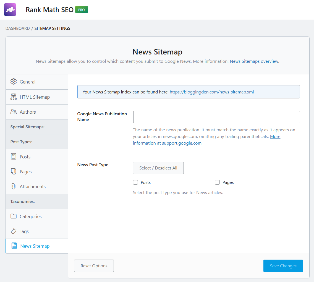
Task: Open the HTML Sitemap tab
Action: click(x=37, y=97)
